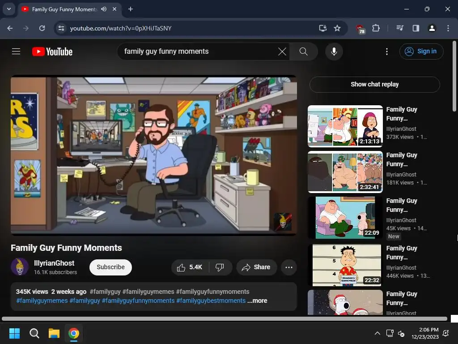View site information icon in address bar
458x344 pixels.
(x=61, y=28)
